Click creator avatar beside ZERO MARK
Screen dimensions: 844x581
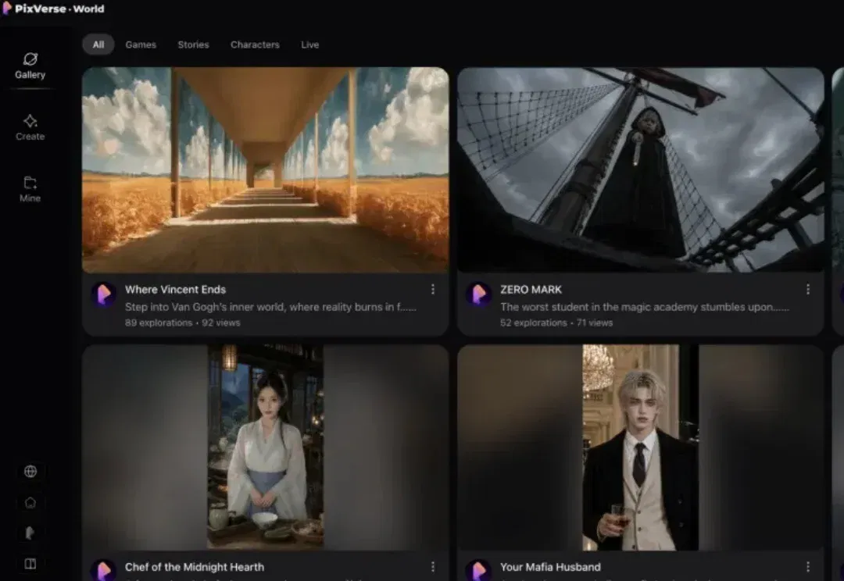point(478,295)
